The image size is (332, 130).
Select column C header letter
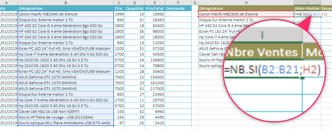119,3
